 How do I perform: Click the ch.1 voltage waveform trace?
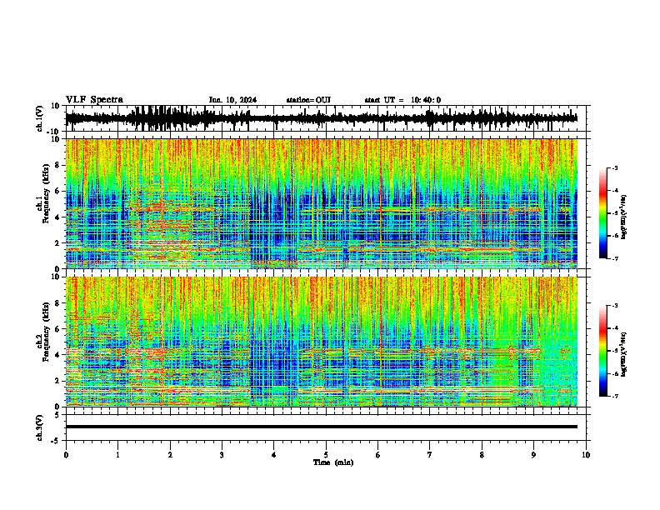pos(322,118)
